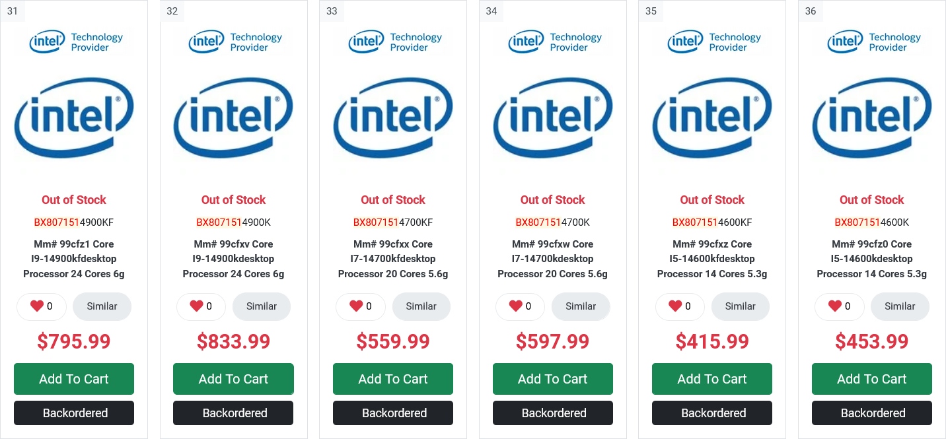946x439 pixels.
Task: Click Similar on the $453.99 processor
Action: (900, 306)
